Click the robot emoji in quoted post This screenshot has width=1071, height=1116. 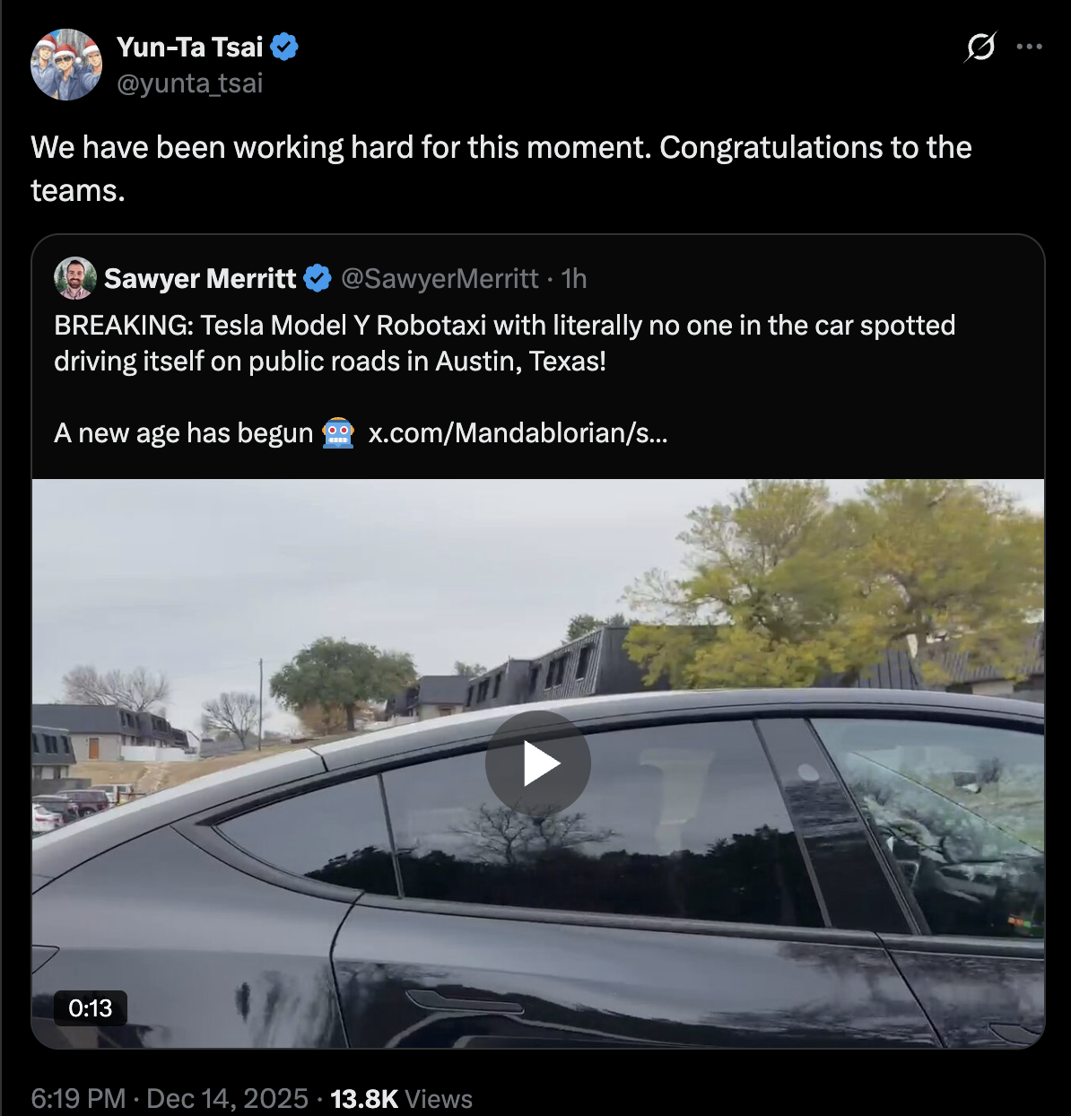(x=338, y=433)
